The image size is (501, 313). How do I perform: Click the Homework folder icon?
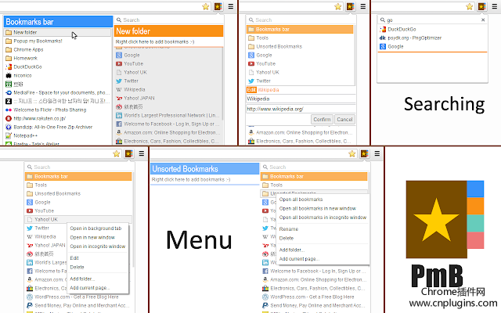click(x=9, y=58)
